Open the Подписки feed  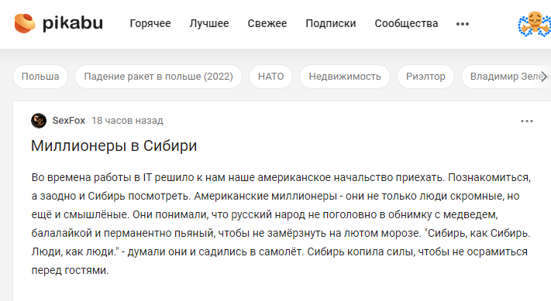pyautogui.click(x=331, y=23)
